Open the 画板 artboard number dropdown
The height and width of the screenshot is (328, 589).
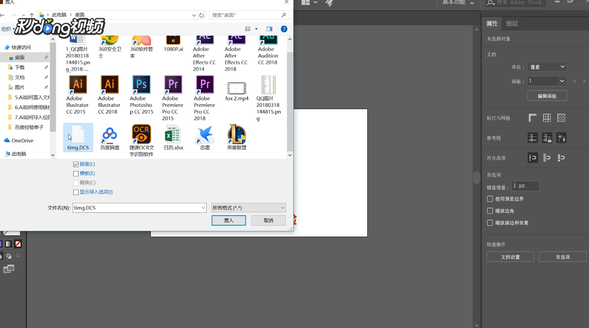tap(562, 81)
